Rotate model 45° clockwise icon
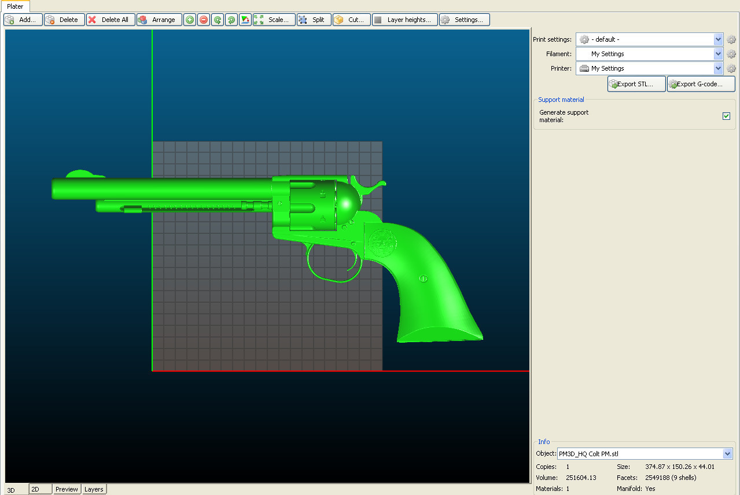Image resolution: width=740 pixels, height=495 pixels. coord(231,20)
